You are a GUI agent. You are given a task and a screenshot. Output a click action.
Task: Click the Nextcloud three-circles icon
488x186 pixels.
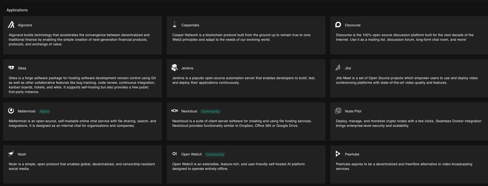tap(175, 111)
